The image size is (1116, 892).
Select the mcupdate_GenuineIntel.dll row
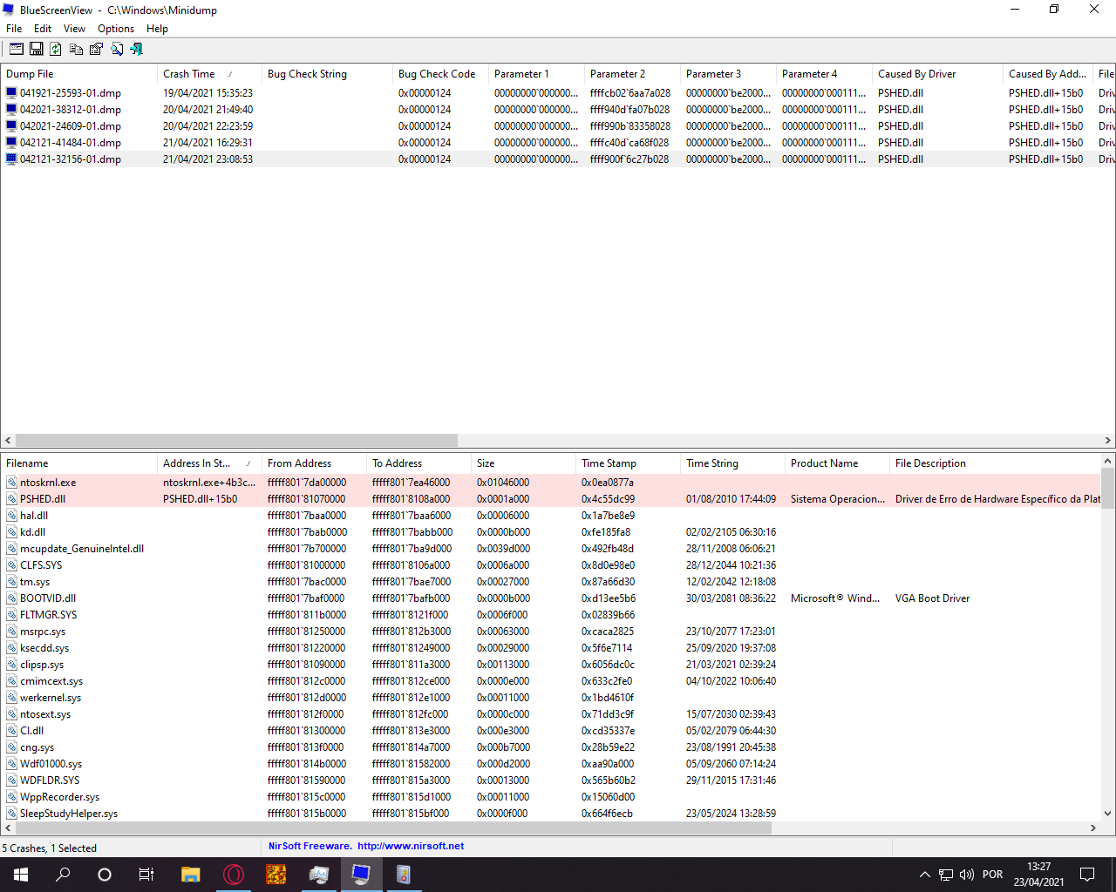pos(551,548)
